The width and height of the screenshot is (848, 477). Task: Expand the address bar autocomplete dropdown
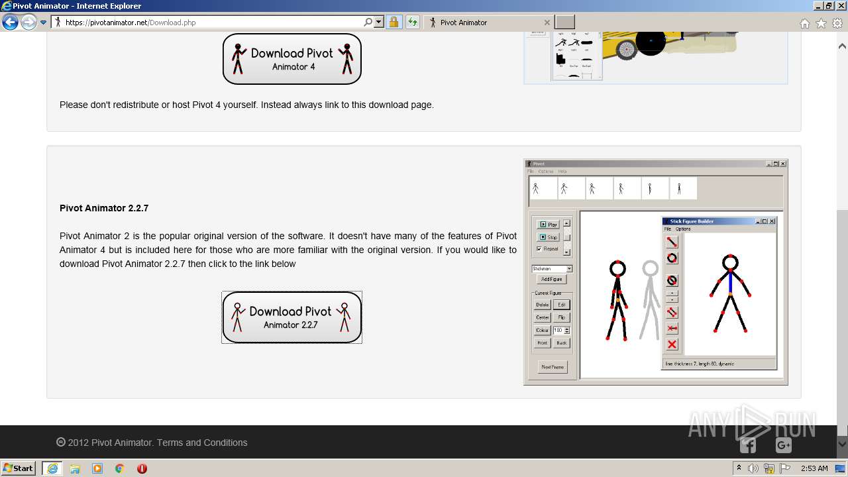point(379,23)
